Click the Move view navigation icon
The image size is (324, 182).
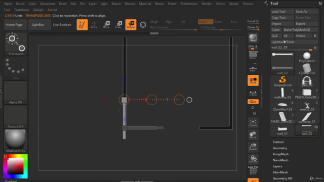click(253, 135)
